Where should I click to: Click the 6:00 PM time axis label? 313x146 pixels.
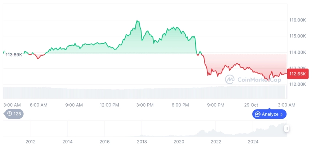[x=180, y=105]
